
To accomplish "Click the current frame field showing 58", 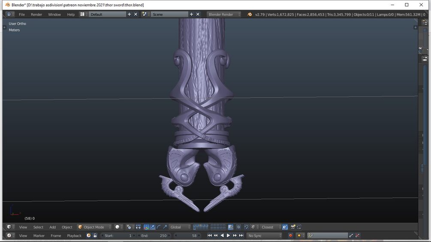I will 188,236.
